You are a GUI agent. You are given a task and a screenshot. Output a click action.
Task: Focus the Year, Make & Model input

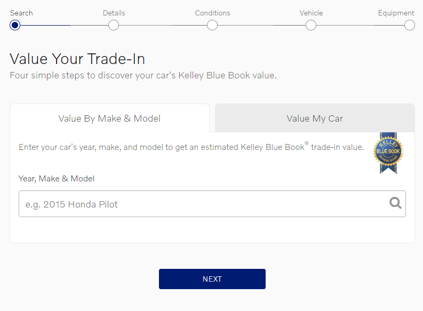[203, 204]
